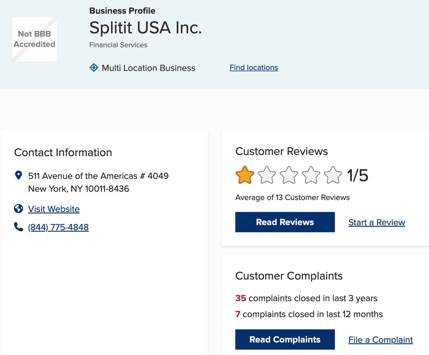The width and height of the screenshot is (429, 355).
Task: Select the Splitit USA Inc. business name
Action: coord(146,27)
